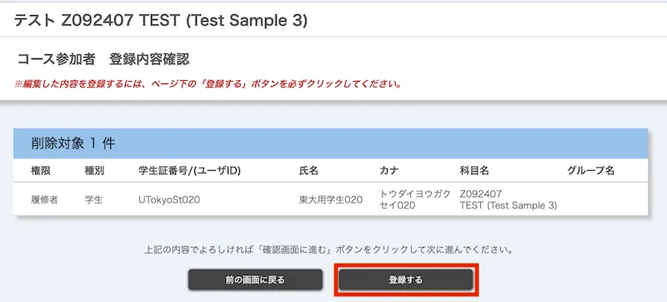667x302 pixels.
Task: Go back with 前の画面に戻る button
Action: tap(255, 279)
